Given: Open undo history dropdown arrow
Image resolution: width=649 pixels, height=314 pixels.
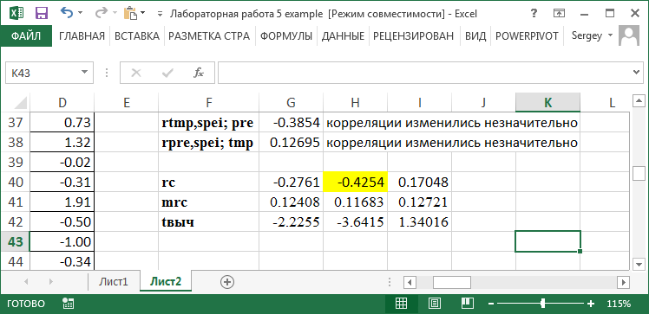Looking at the screenshot, I should 80,13.
